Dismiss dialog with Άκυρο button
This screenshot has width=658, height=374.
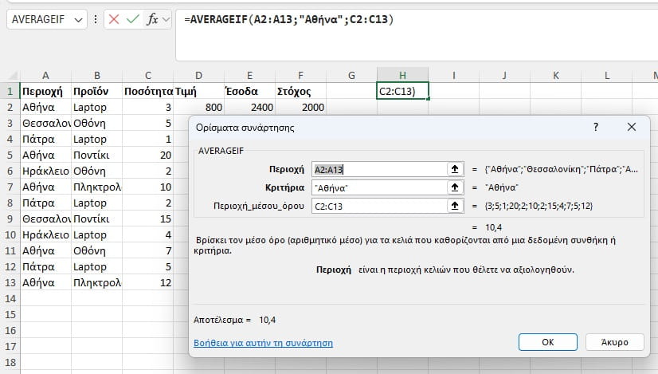pos(615,342)
